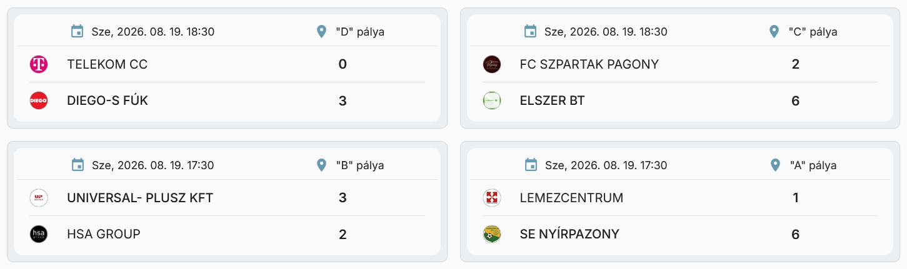Viewport: 907px width, 269px height.
Task: Click the SE Nyírpazony club badge
Action: coord(492,234)
